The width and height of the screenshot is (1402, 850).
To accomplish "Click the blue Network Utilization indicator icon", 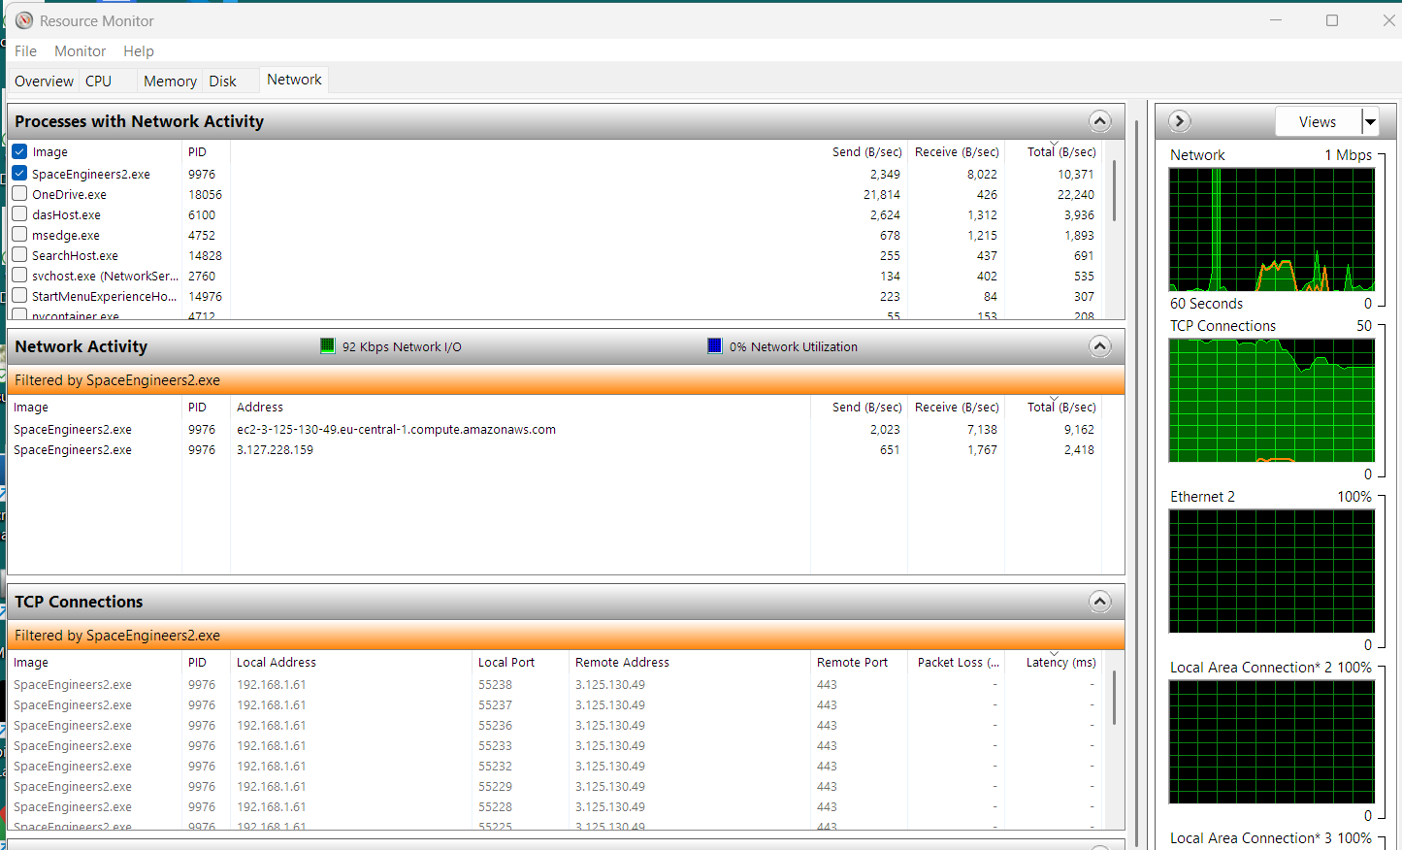I will click(x=715, y=346).
